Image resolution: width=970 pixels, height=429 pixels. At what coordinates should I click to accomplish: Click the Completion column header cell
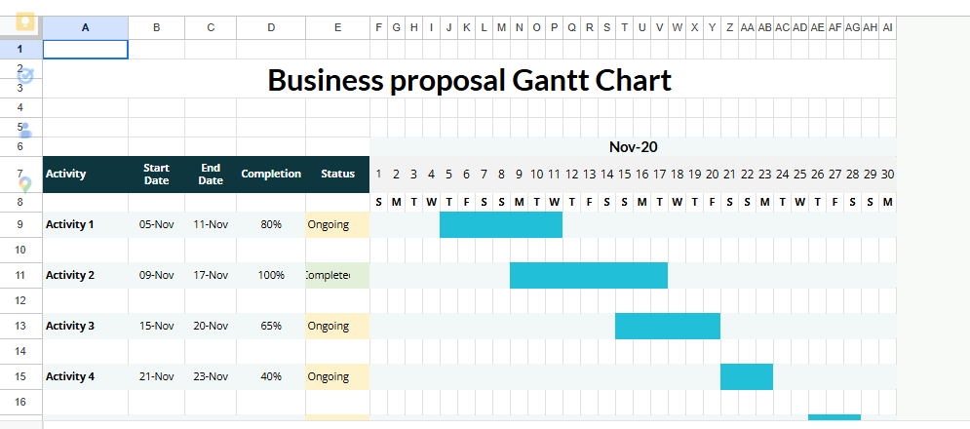271,174
